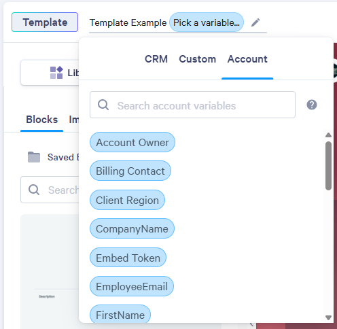Viewport: 337px width, 329px height.
Task: Insert the Account Owner variable
Action: 132,142
